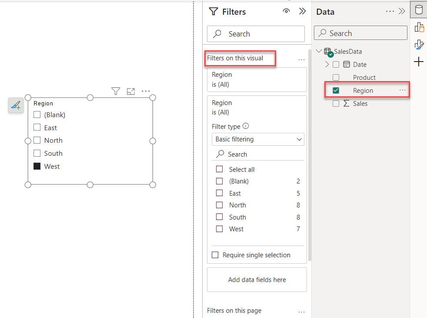Click the Filters pane search box

pyautogui.click(x=256, y=34)
